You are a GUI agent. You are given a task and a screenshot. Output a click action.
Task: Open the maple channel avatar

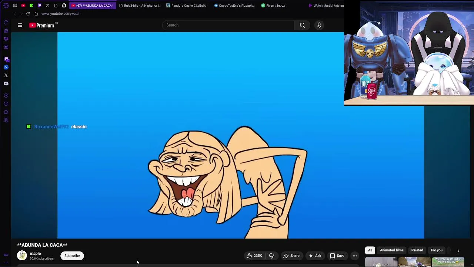coord(22,256)
